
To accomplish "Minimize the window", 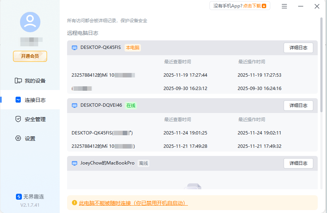I will (301, 6).
